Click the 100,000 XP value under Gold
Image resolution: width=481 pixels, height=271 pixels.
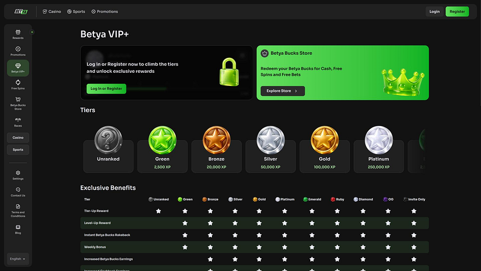tap(325, 167)
